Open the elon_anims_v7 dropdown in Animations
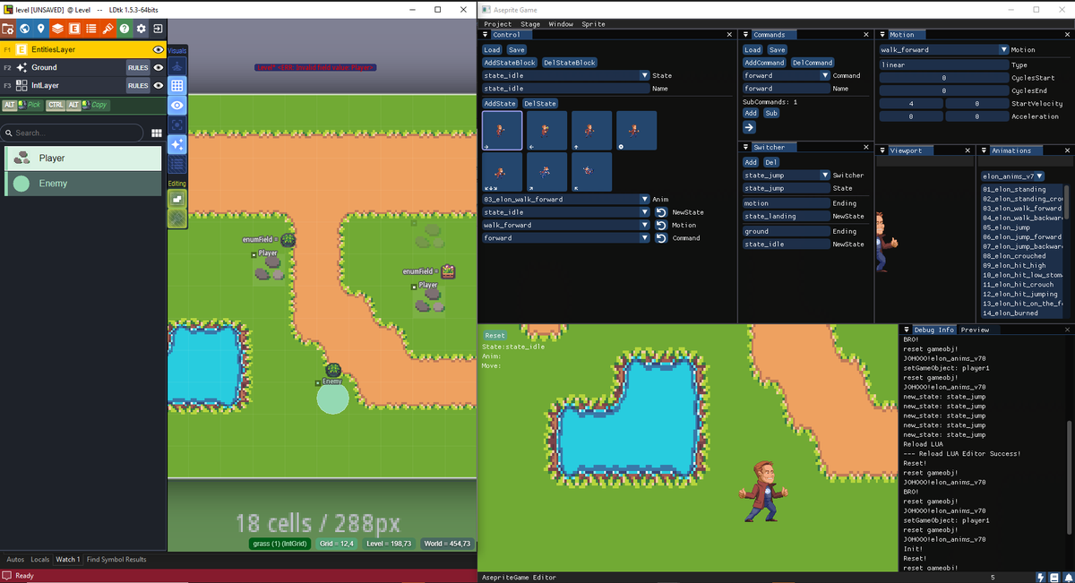Image resolution: width=1075 pixels, height=583 pixels. pyautogui.click(x=1012, y=176)
